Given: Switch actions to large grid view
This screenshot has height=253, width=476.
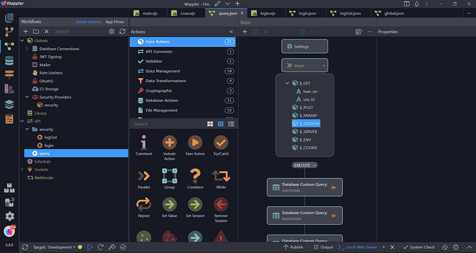Looking at the screenshot, I should coord(210,124).
